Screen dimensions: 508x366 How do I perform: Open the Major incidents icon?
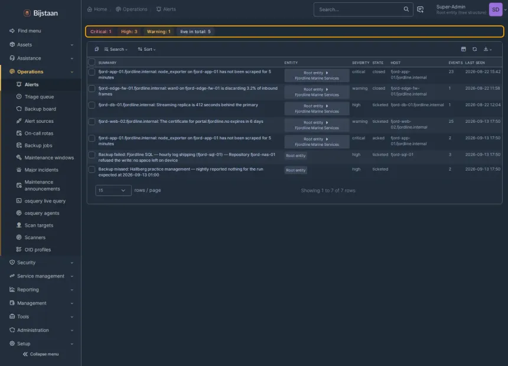[19, 170]
